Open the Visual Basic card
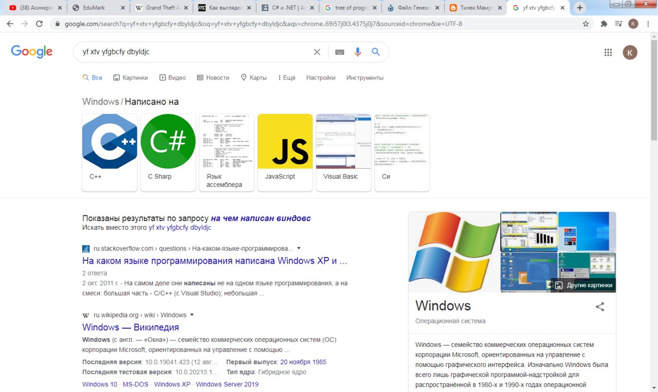The height and width of the screenshot is (392, 658). (343, 152)
